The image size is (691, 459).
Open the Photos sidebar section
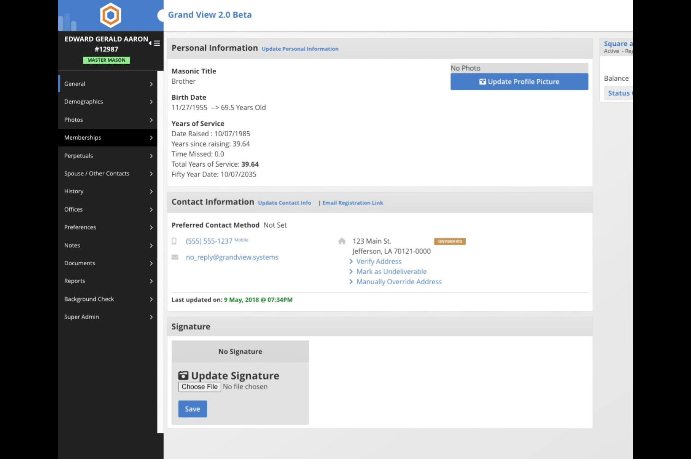pyautogui.click(x=108, y=120)
